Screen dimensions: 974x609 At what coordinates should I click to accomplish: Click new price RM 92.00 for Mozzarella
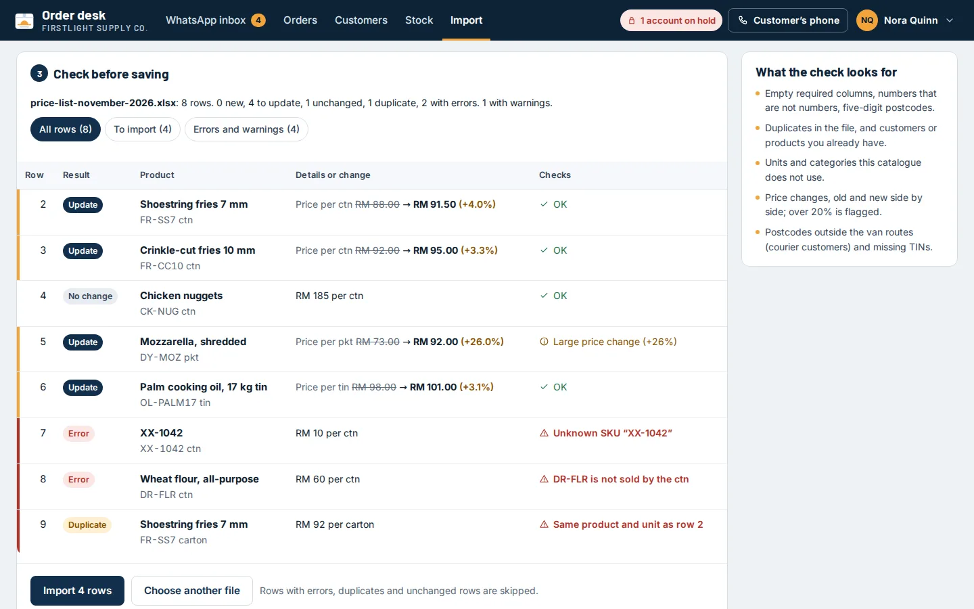[436, 342]
